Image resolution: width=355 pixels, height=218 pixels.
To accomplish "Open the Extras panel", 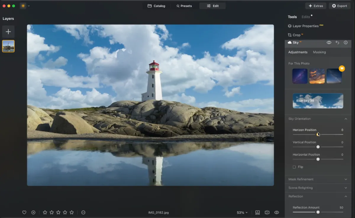I will pyautogui.click(x=316, y=6).
